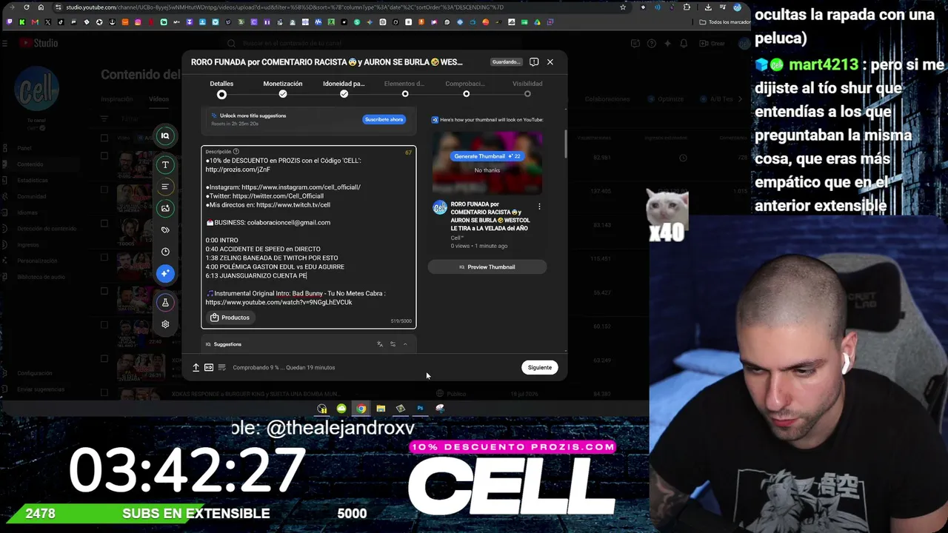
Task: Open Personalización in Studio sidebar
Action: 37,261
